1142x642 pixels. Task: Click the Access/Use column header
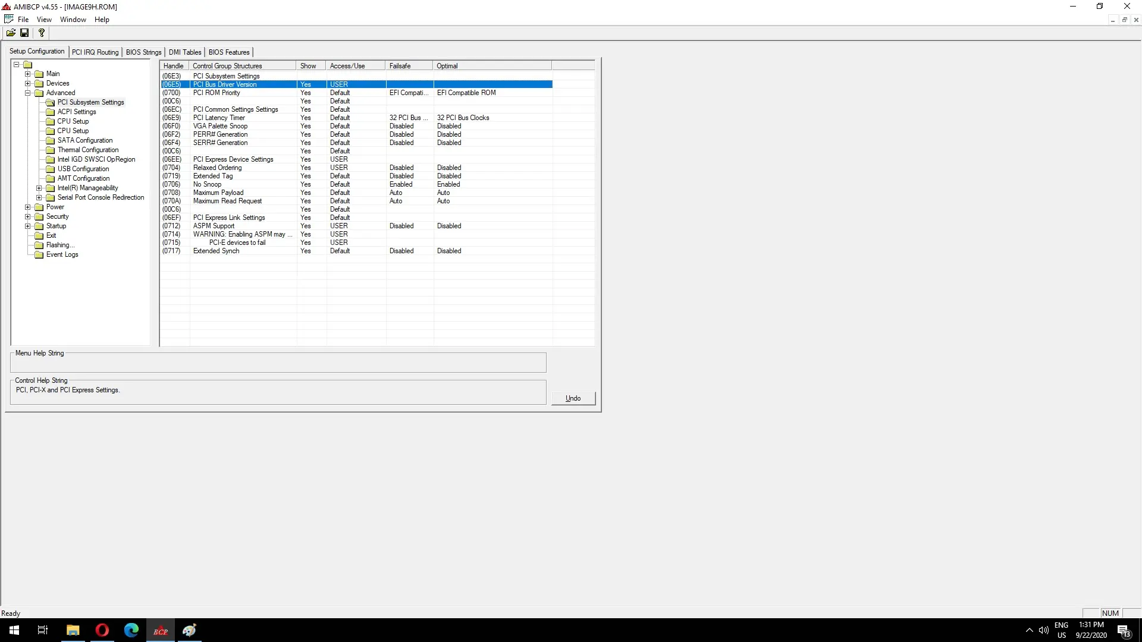tap(356, 66)
